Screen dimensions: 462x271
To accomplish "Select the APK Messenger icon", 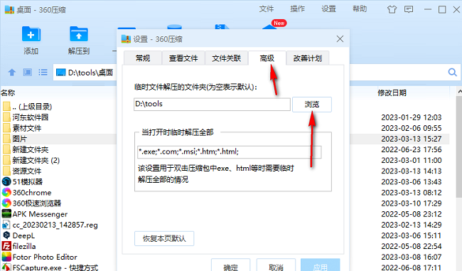I will 6,214.
